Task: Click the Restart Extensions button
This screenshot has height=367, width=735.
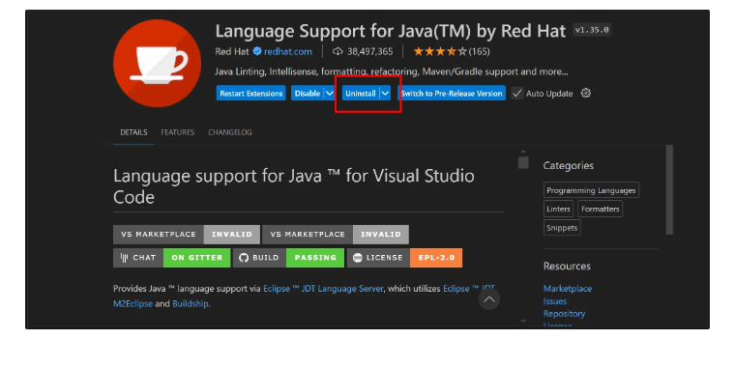Action: coord(251,93)
